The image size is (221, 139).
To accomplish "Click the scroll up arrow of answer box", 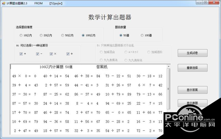I will 169,66.
